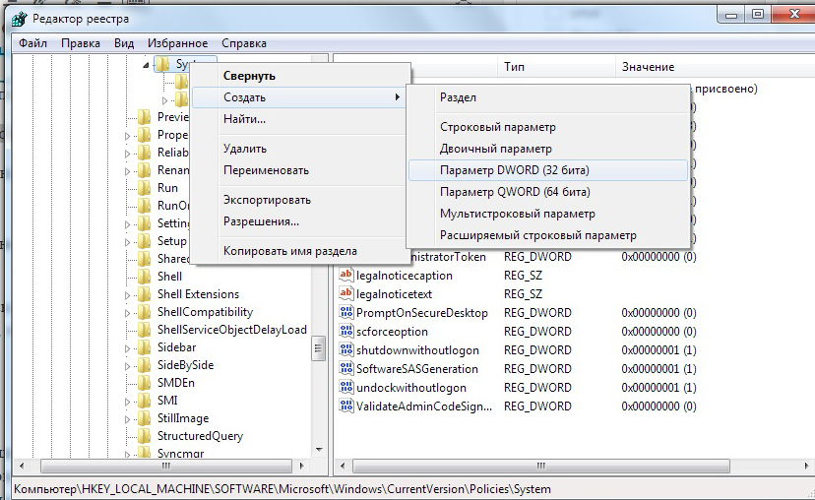Expand the Shell Extensions key
The image size is (815, 500).
(x=127, y=295)
